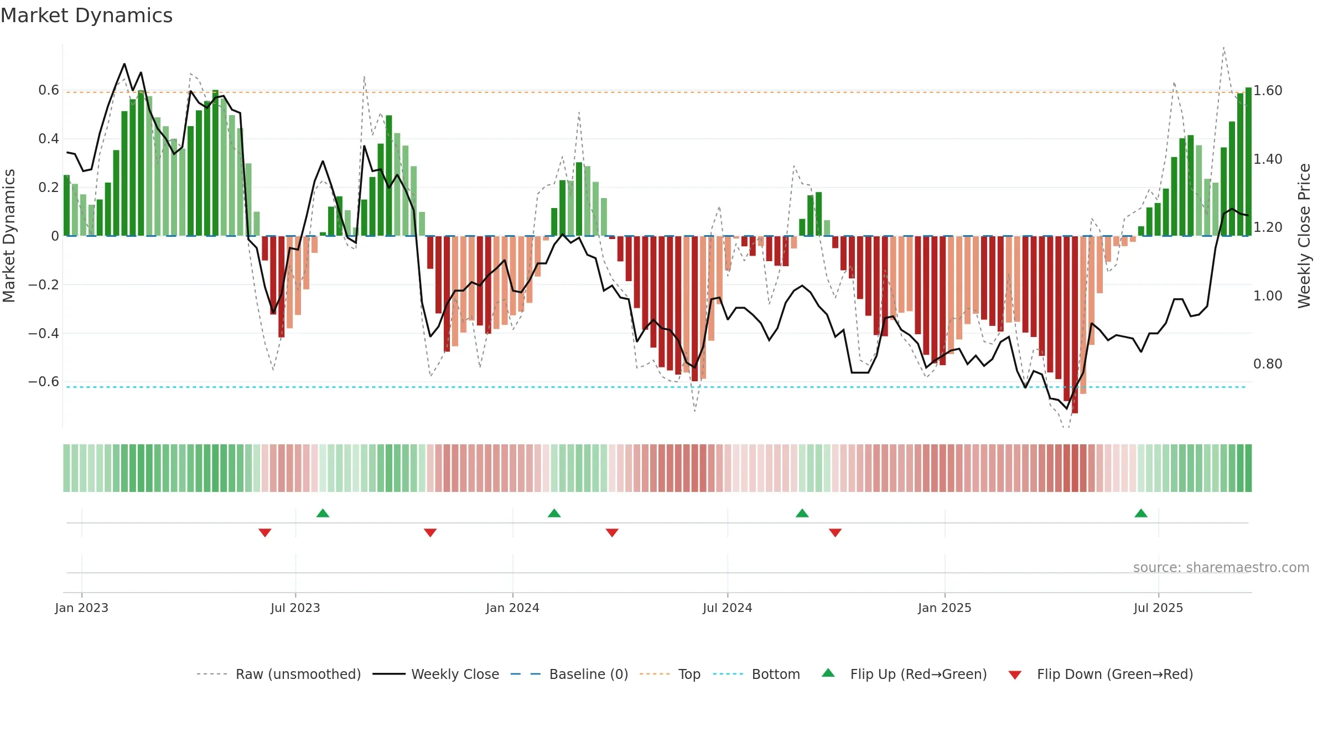
Task: Click the red Flip Down marker in spring 2024
Action: coord(612,532)
